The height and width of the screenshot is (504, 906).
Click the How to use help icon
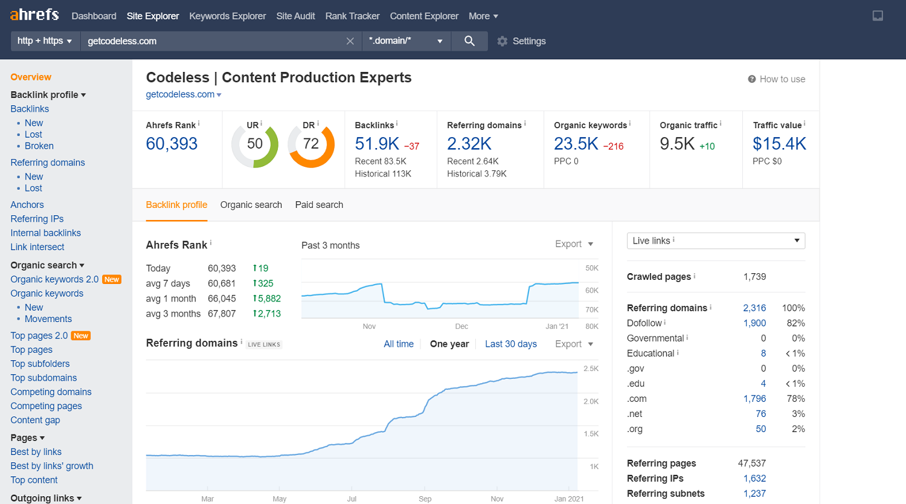point(752,79)
